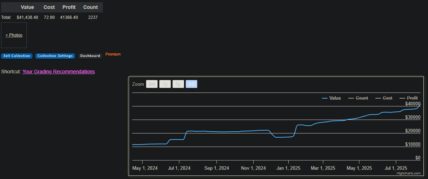
Task: Click the Jan 1, 2025 axis label
Action: pyautogui.click(x=289, y=168)
